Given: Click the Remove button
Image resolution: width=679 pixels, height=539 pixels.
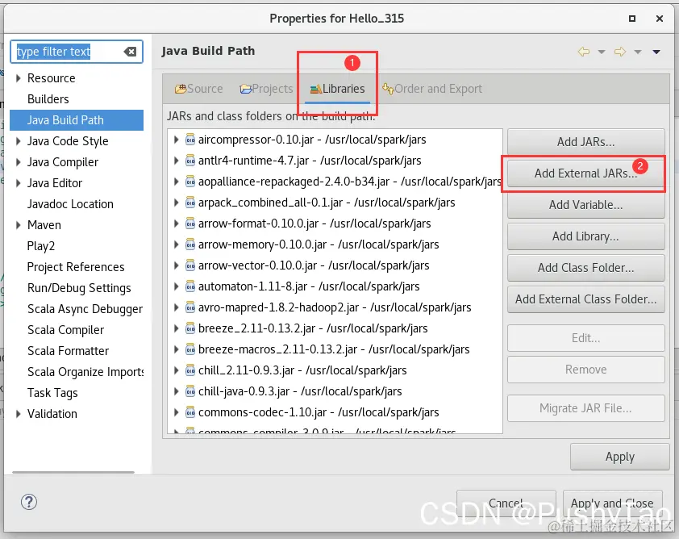Looking at the screenshot, I should click(586, 370).
